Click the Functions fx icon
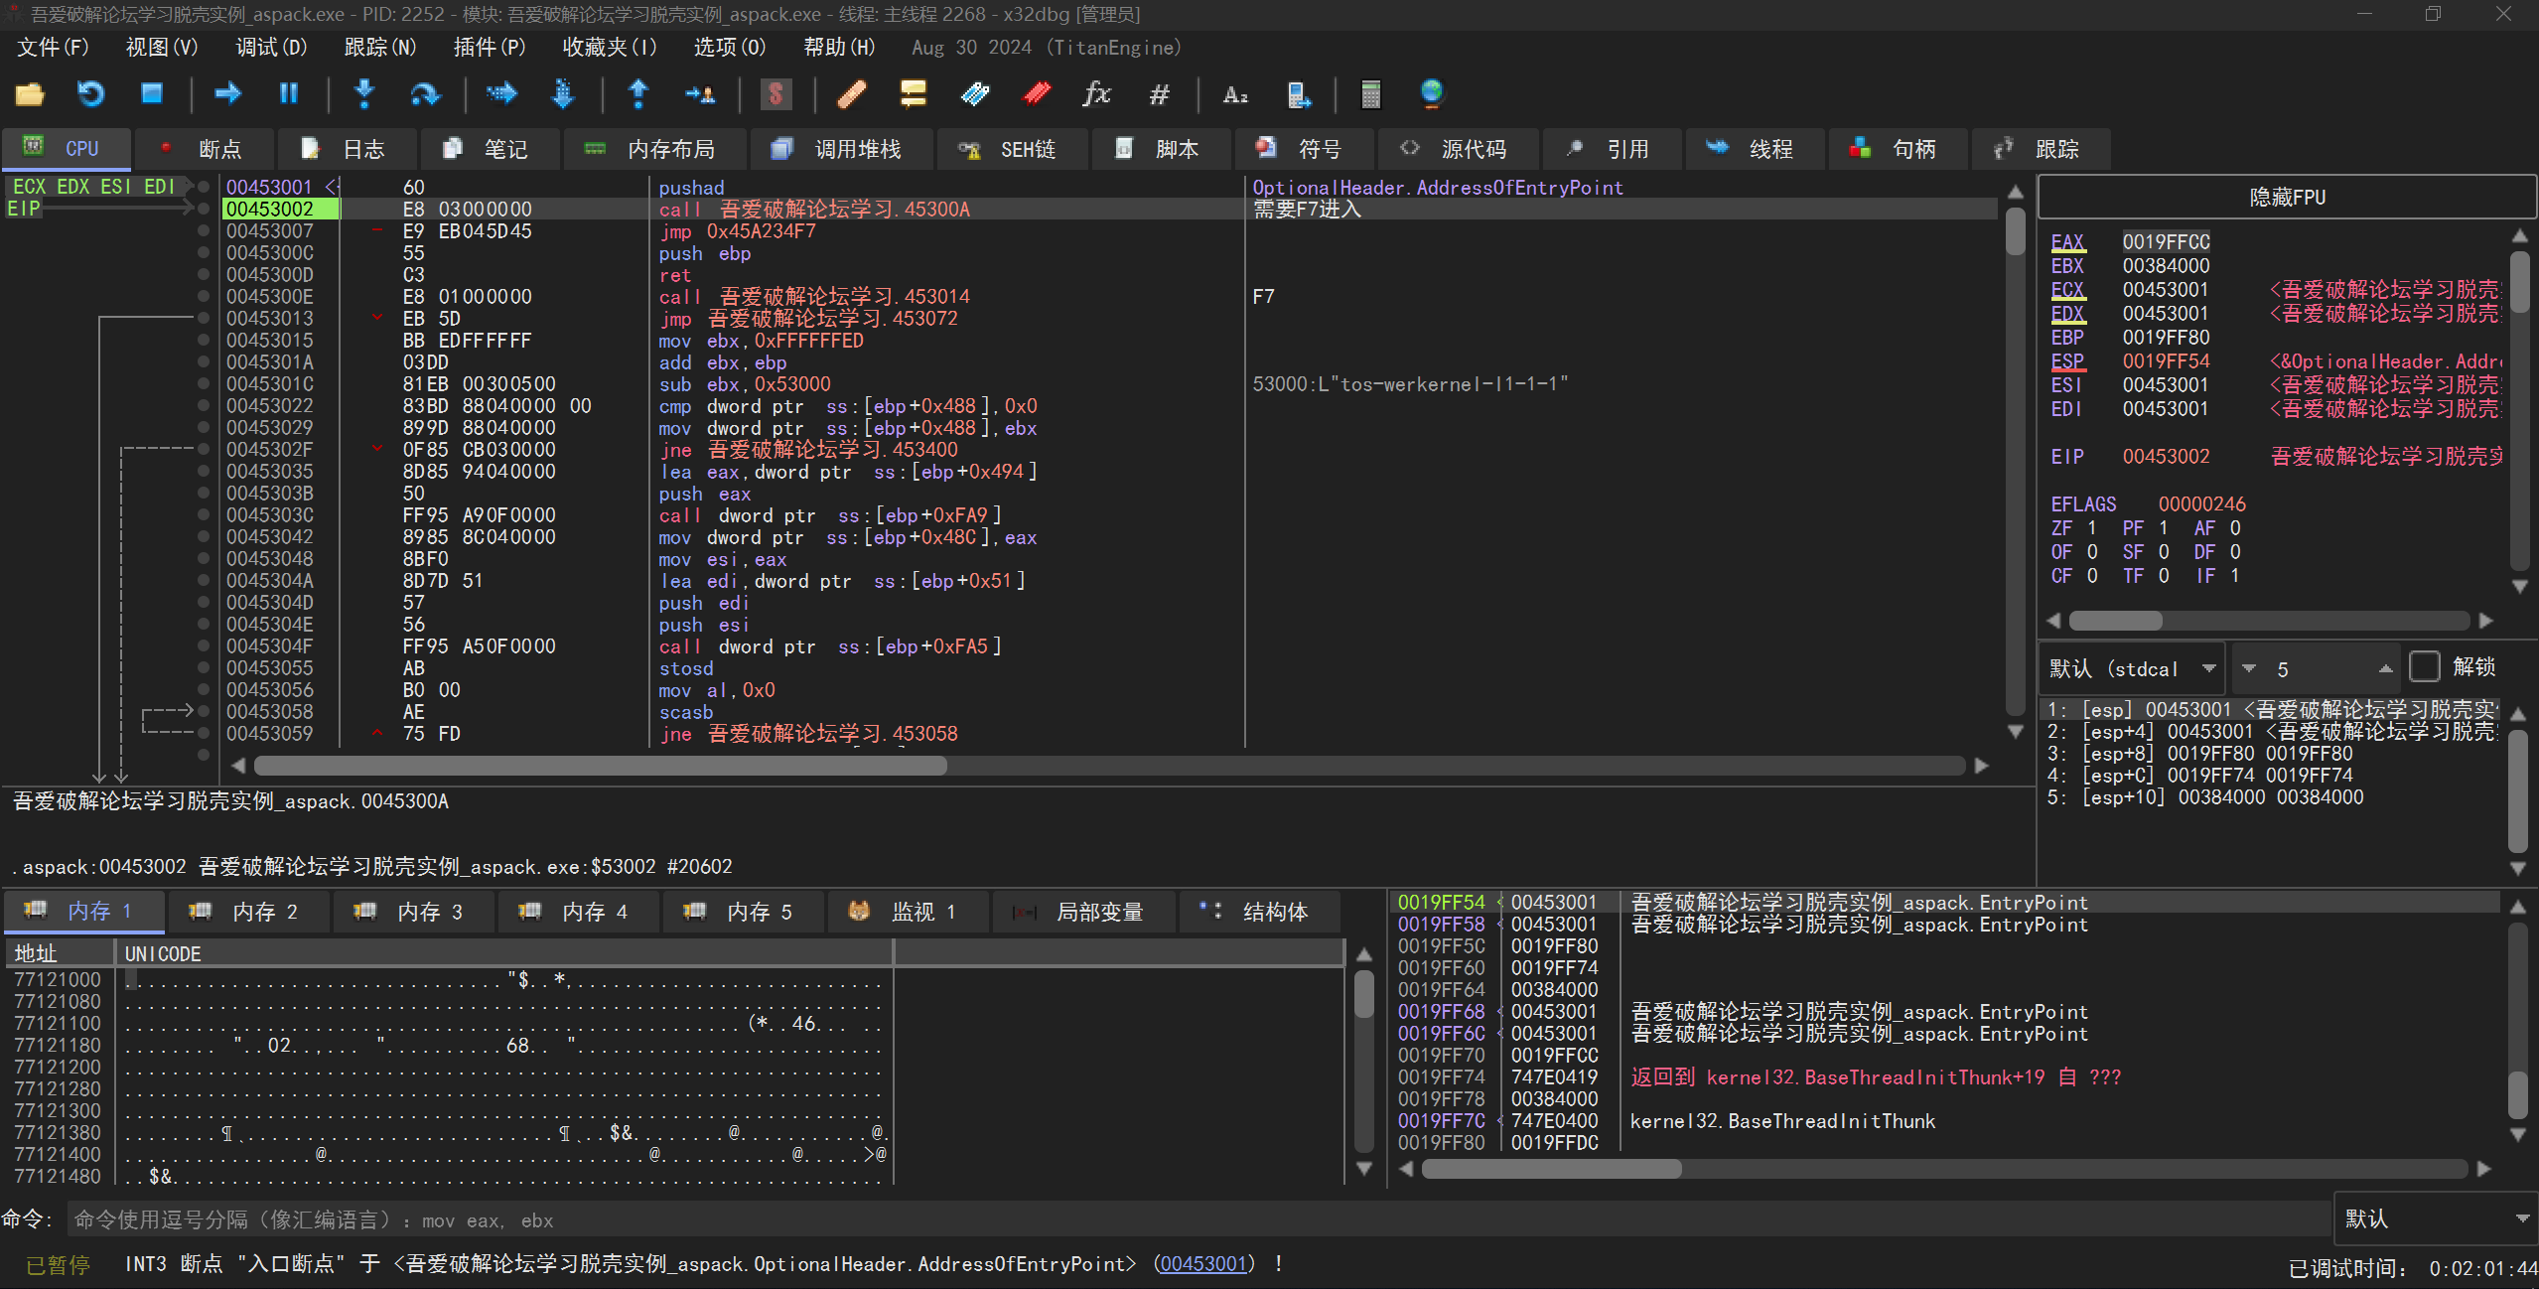The width and height of the screenshot is (2539, 1289). 1096,94
